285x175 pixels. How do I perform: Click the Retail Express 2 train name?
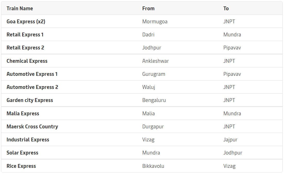[25, 48]
